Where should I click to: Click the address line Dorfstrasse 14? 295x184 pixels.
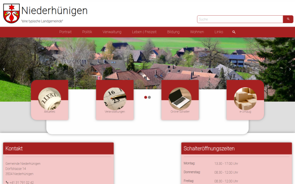pos(16,169)
